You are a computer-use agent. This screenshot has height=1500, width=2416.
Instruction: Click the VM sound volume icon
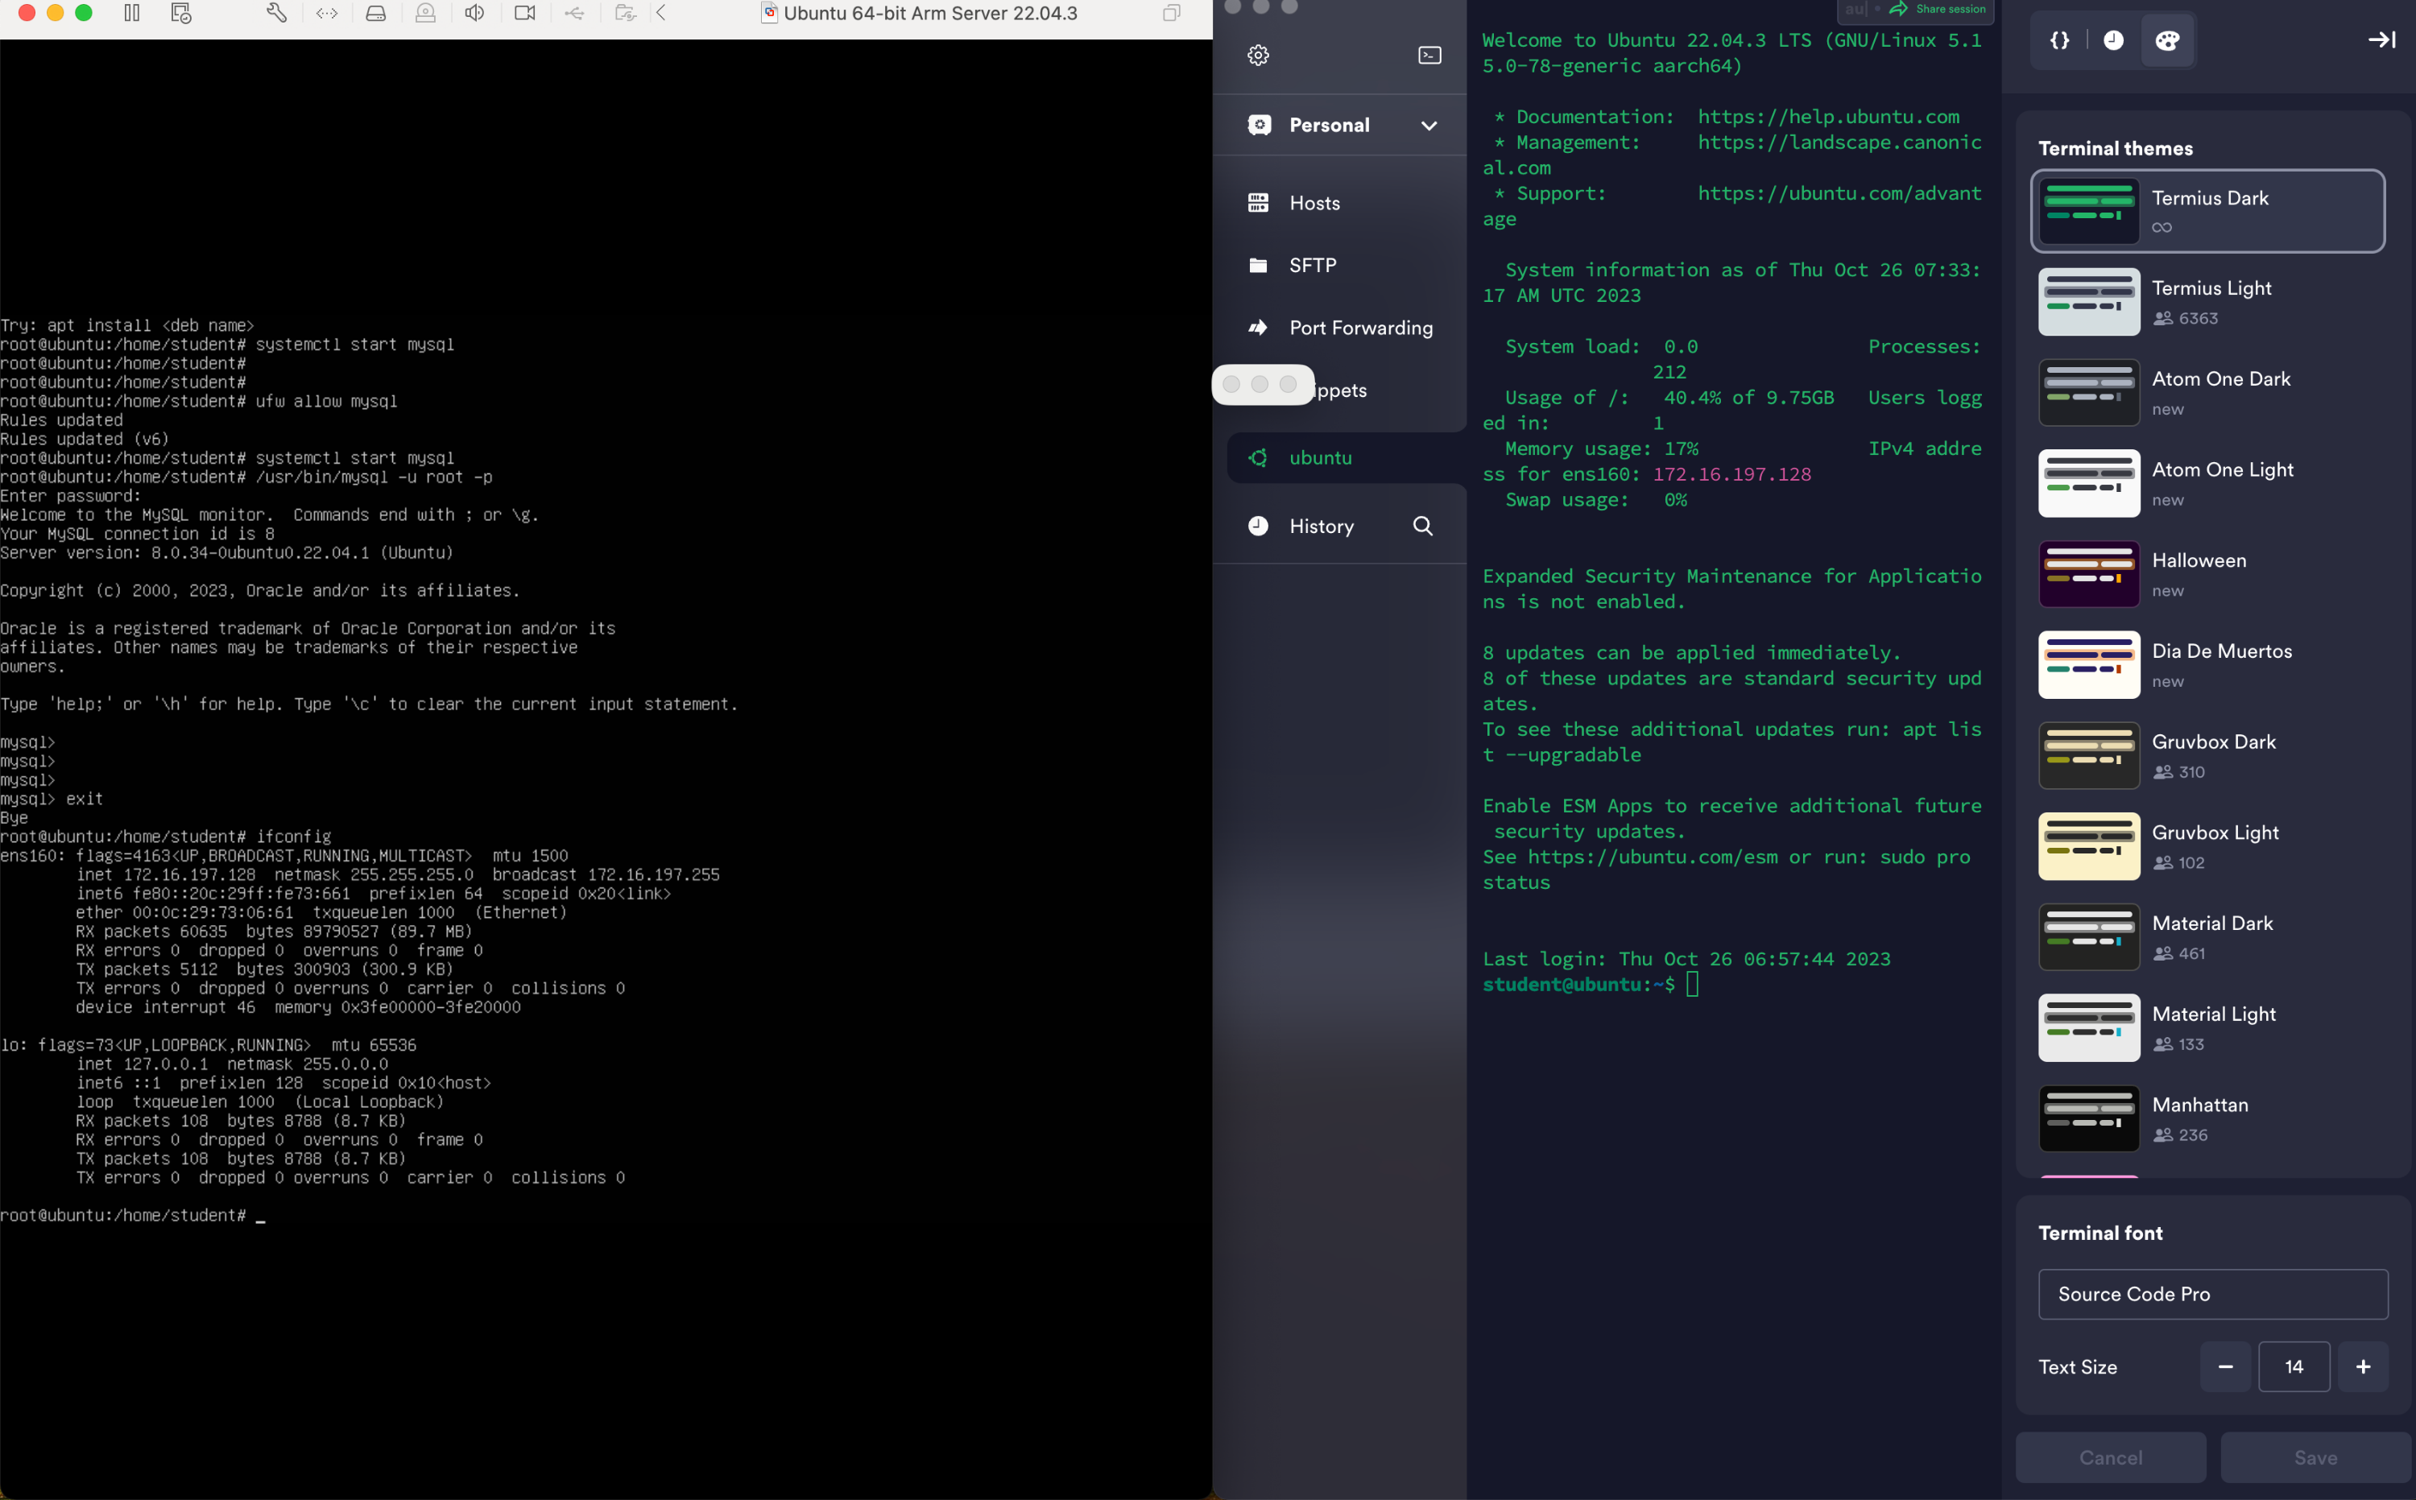click(474, 13)
